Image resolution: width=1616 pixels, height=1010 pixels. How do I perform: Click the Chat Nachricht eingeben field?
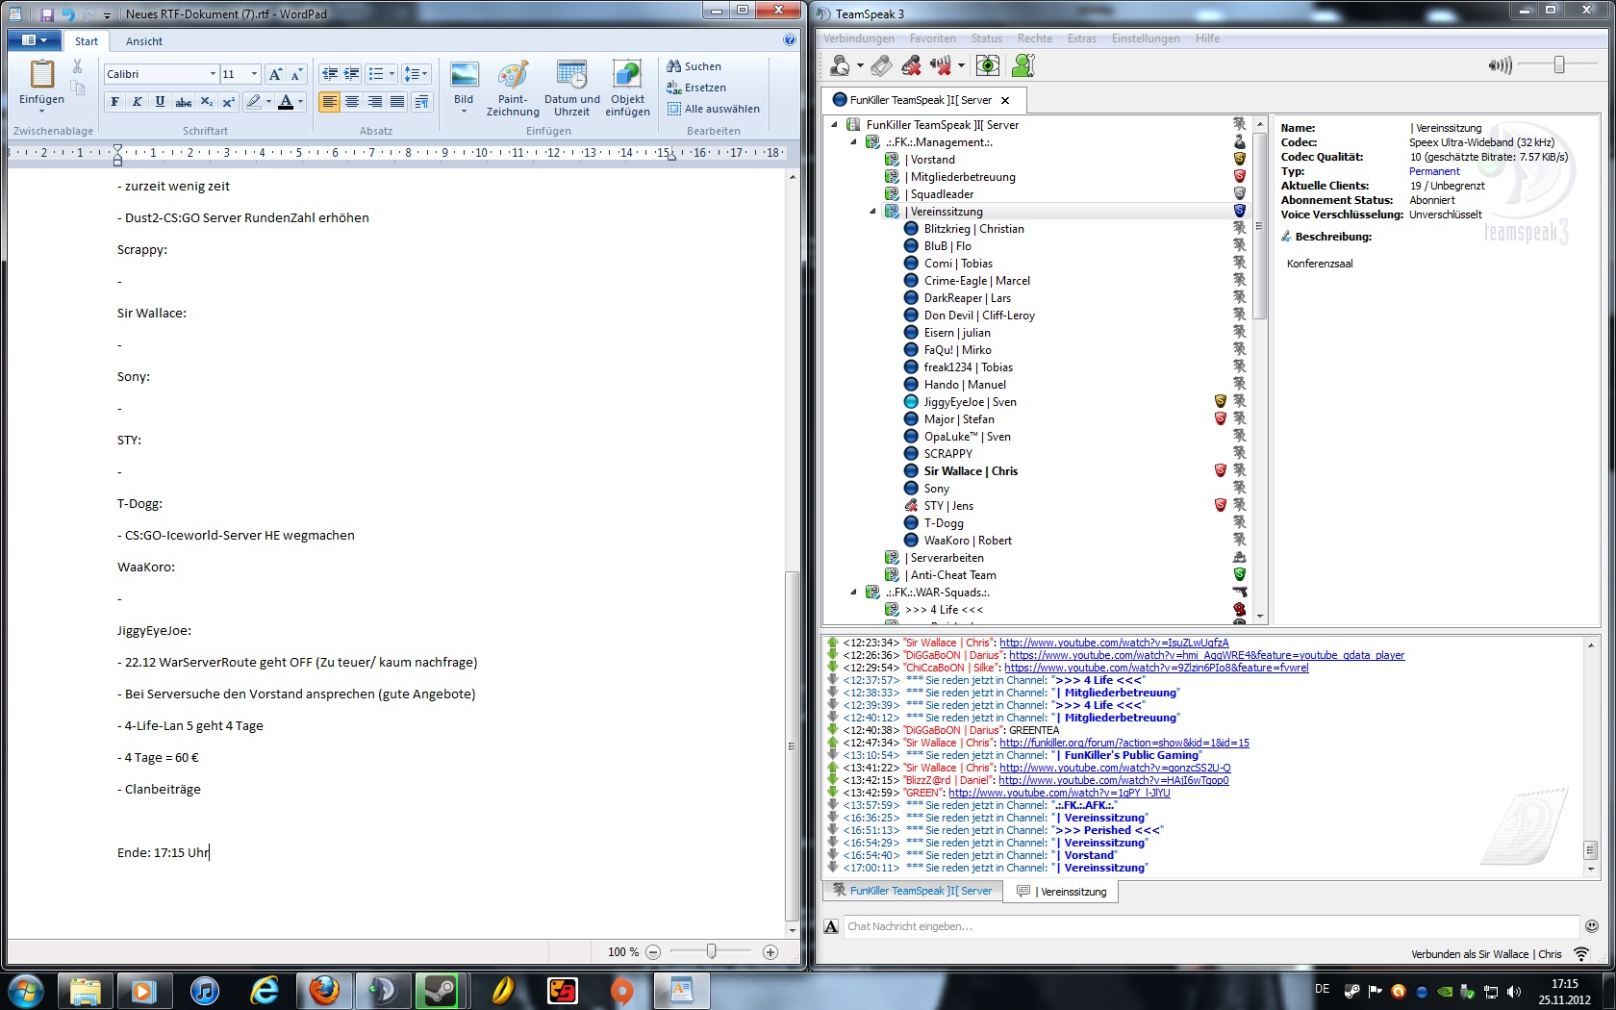click(1210, 926)
